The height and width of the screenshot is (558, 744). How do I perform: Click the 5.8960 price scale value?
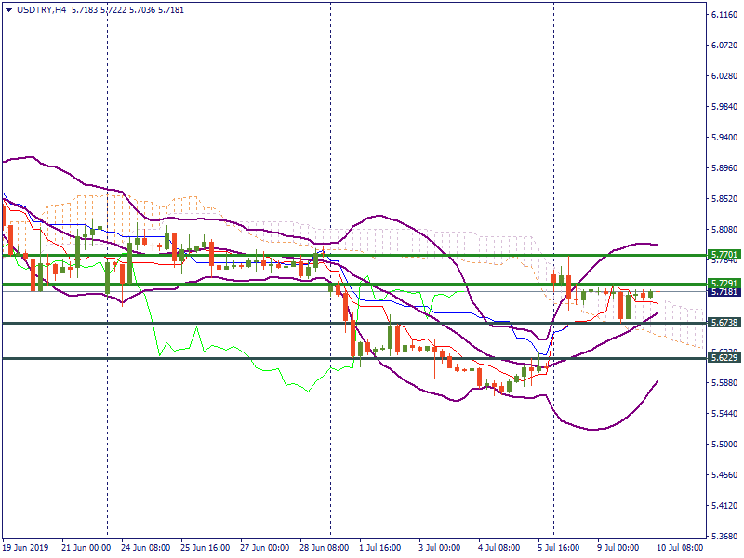click(x=724, y=169)
